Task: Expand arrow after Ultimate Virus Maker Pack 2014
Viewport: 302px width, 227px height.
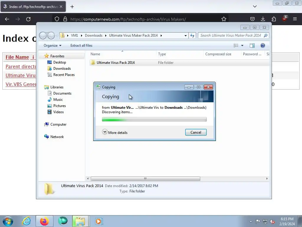Action: click(161, 35)
